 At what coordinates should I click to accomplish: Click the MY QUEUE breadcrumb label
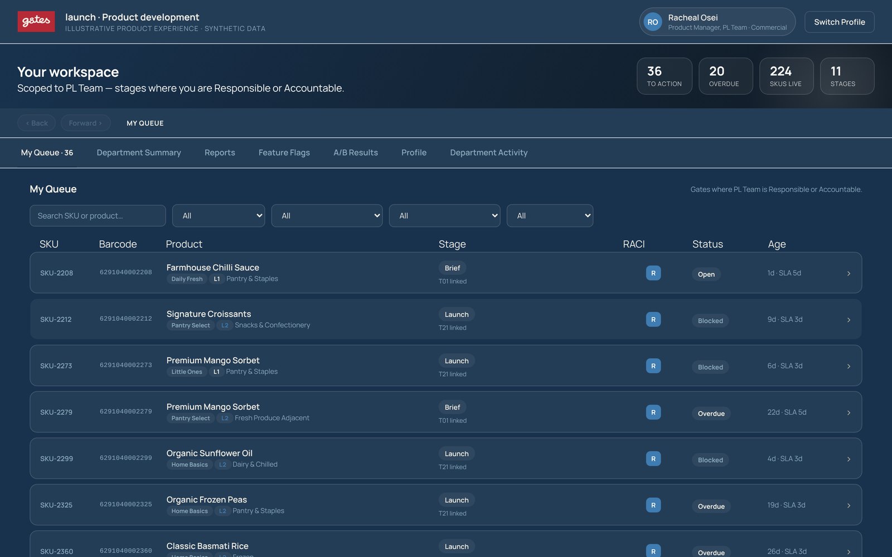point(145,123)
